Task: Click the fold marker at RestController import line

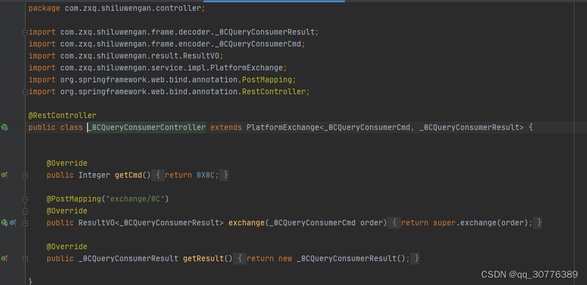Action: [25, 91]
